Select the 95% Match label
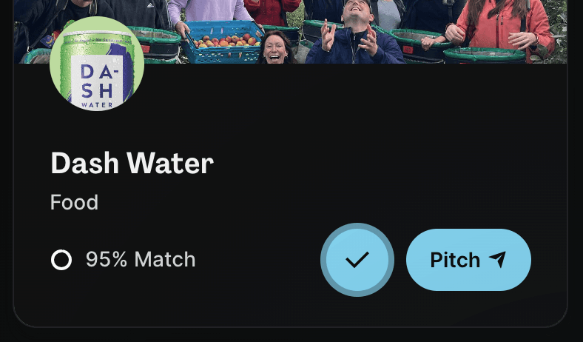This screenshot has height=342, width=583. [141, 259]
